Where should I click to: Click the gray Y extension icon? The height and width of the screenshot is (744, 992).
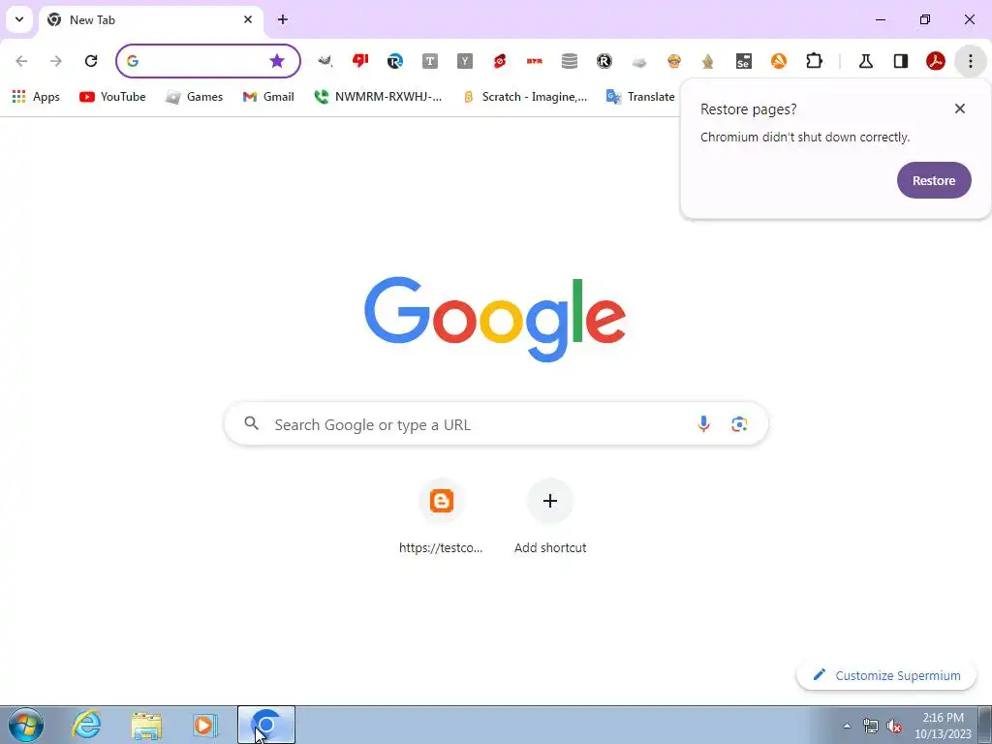465,61
